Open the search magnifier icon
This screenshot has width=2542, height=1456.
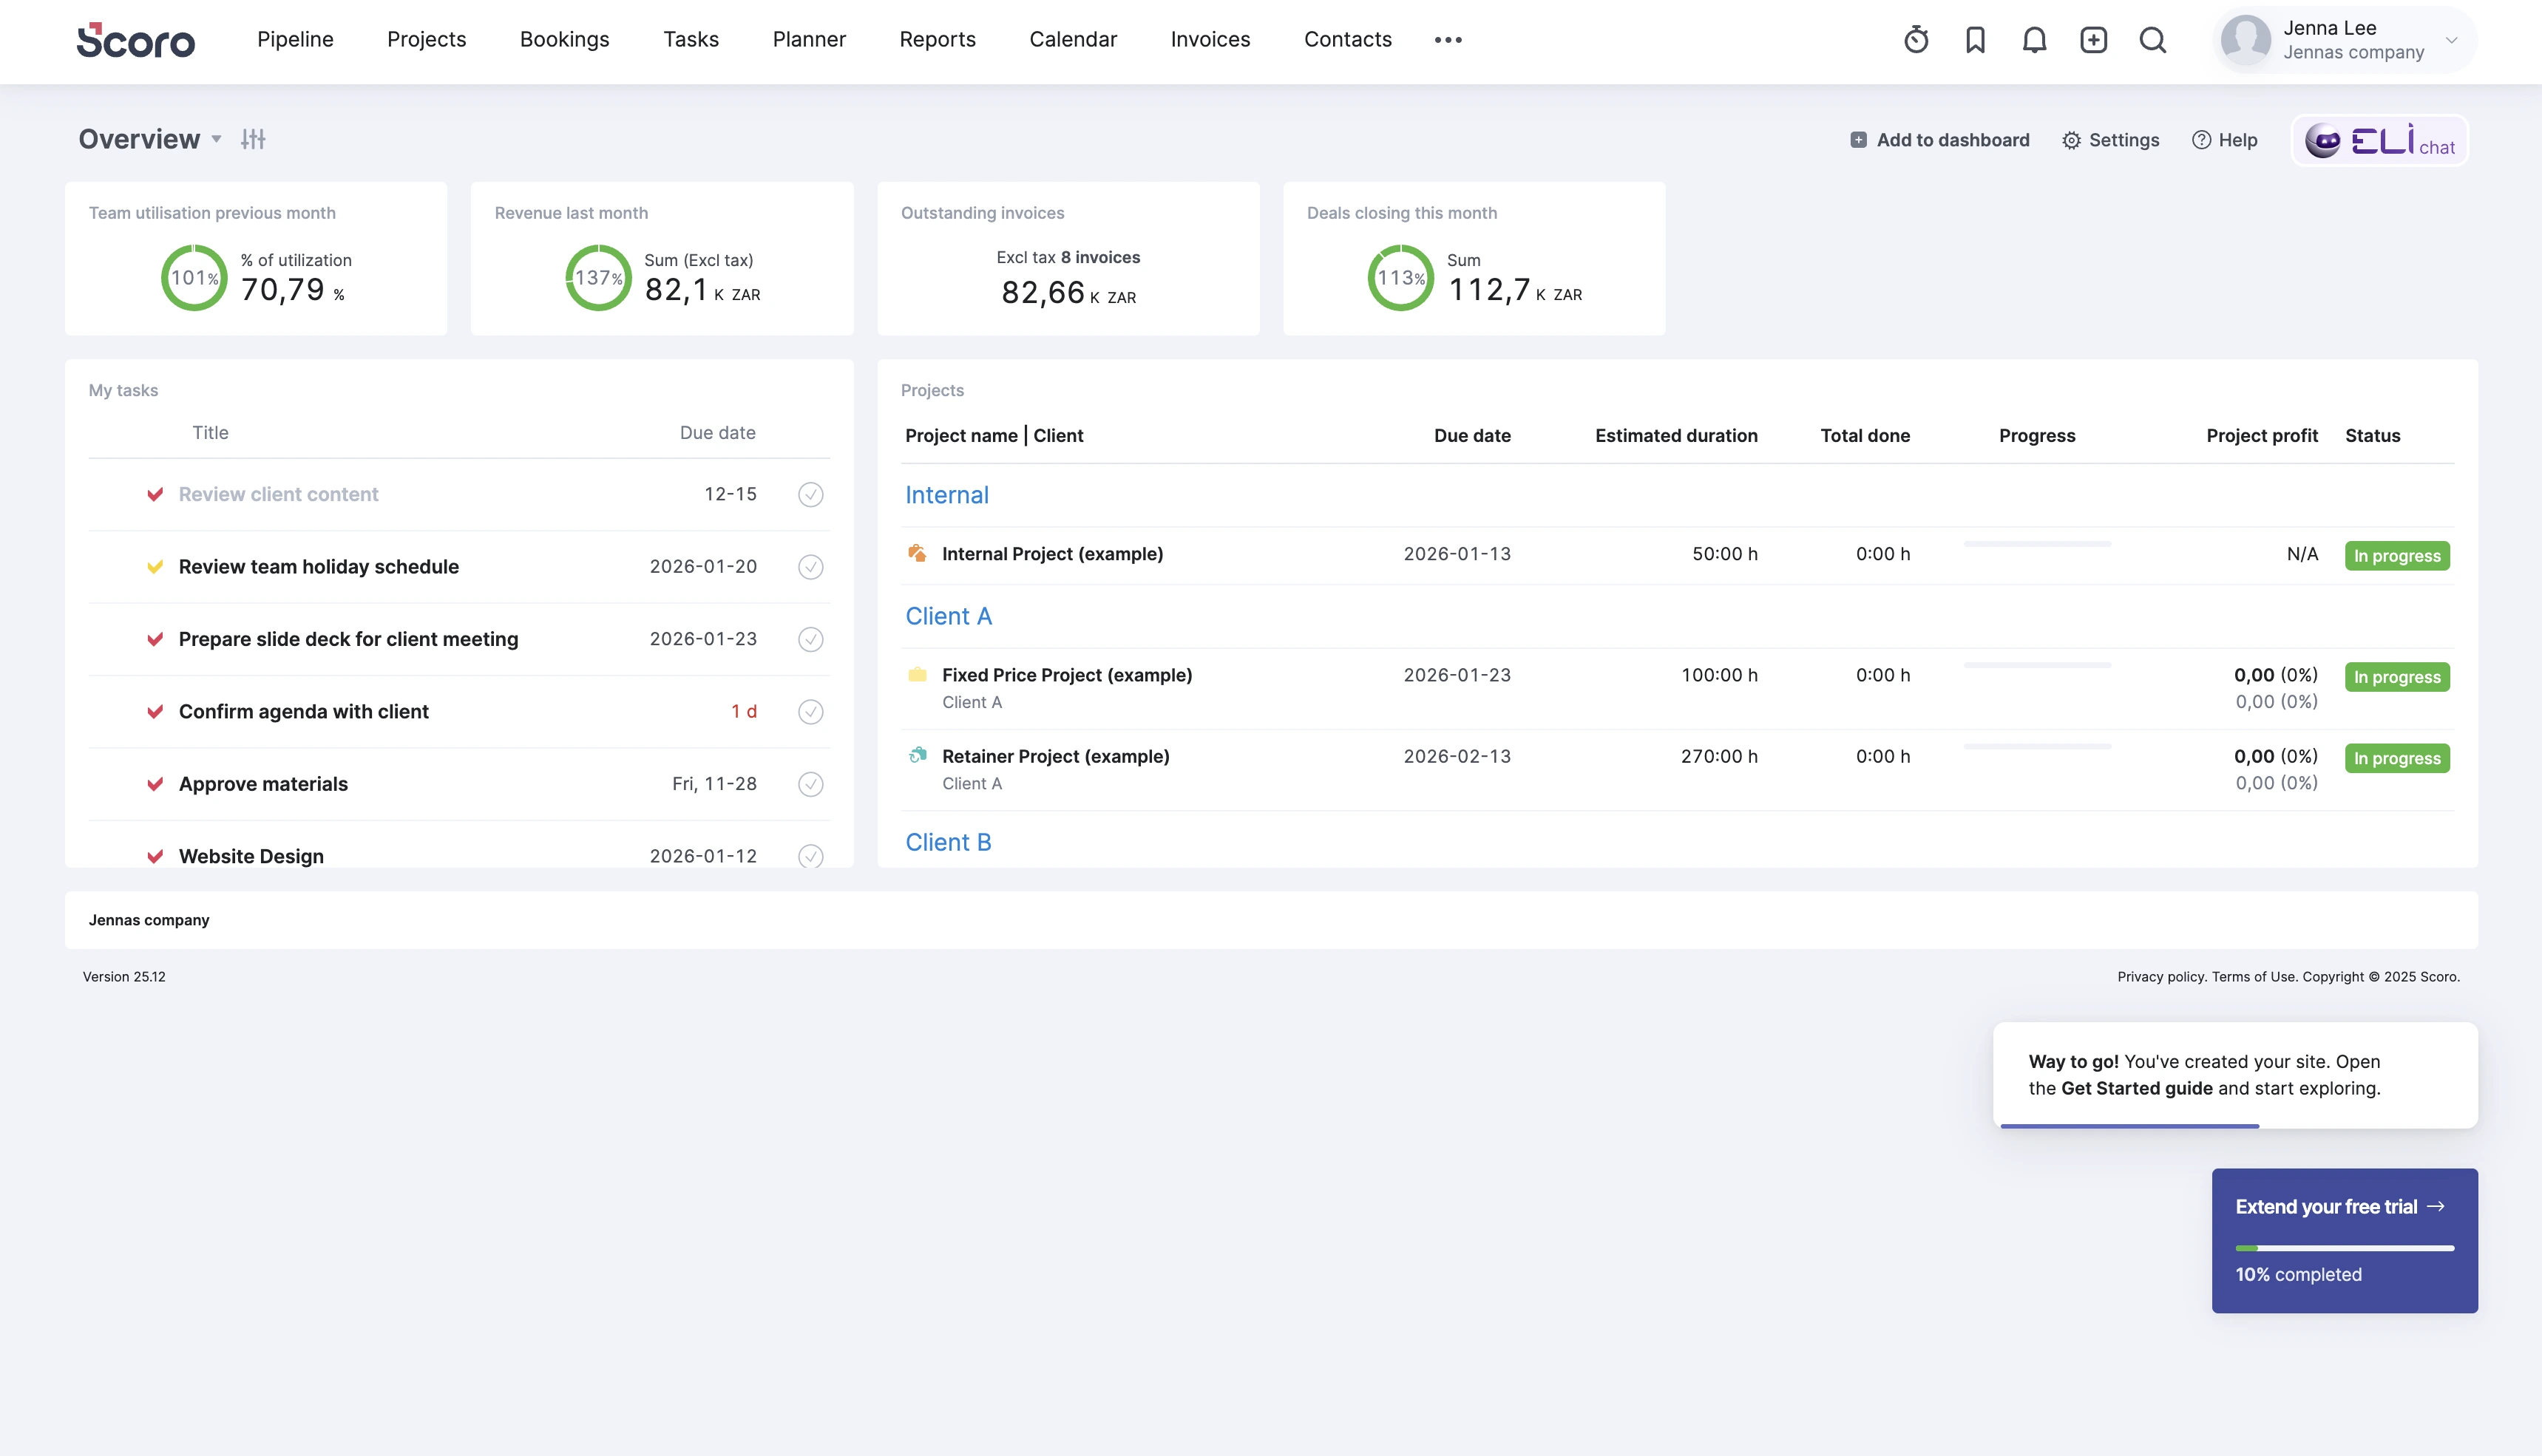[x=2153, y=40]
